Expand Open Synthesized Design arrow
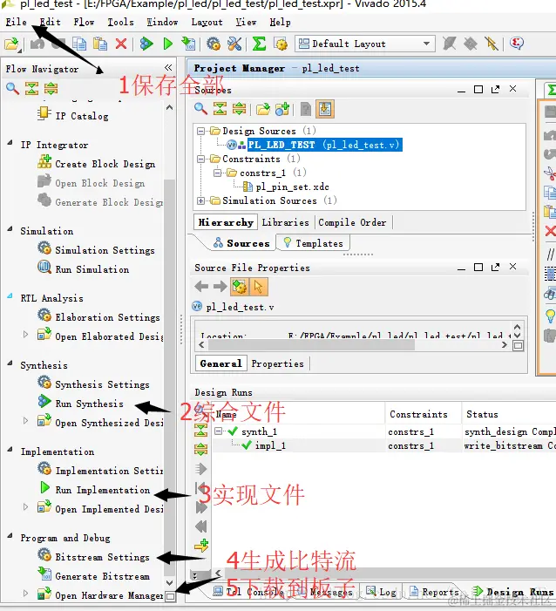The image size is (556, 611). pyautogui.click(x=26, y=421)
